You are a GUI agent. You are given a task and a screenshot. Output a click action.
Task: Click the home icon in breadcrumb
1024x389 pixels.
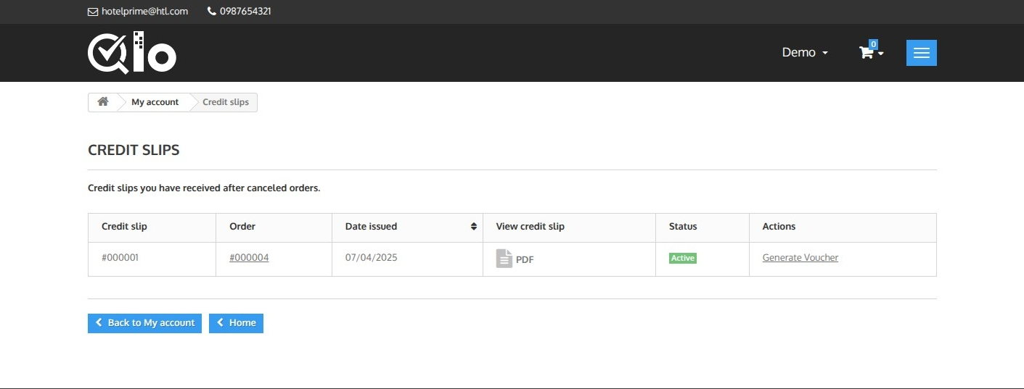(x=103, y=102)
